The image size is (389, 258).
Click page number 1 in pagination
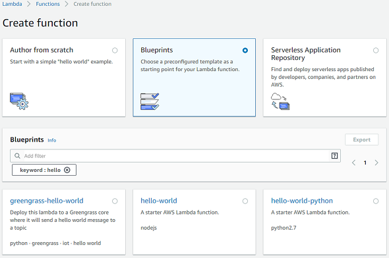point(365,163)
